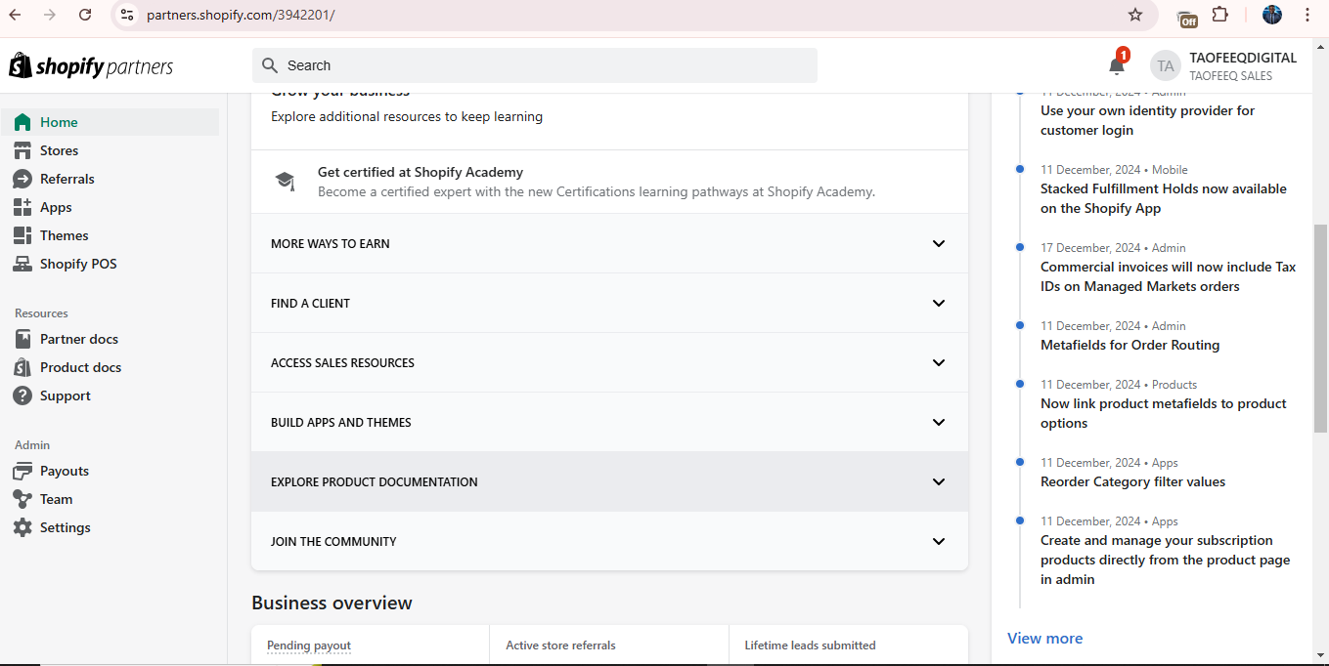Click the Chrome profile picture
The image size is (1329, 666).
tap(1272, 15)
